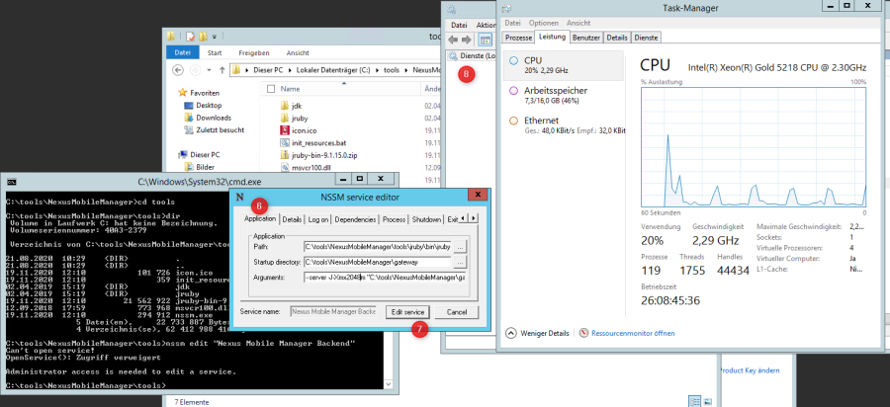Open recent locations dropdown in Explorer
Screen dimensions: 890x407
[209, 70]
